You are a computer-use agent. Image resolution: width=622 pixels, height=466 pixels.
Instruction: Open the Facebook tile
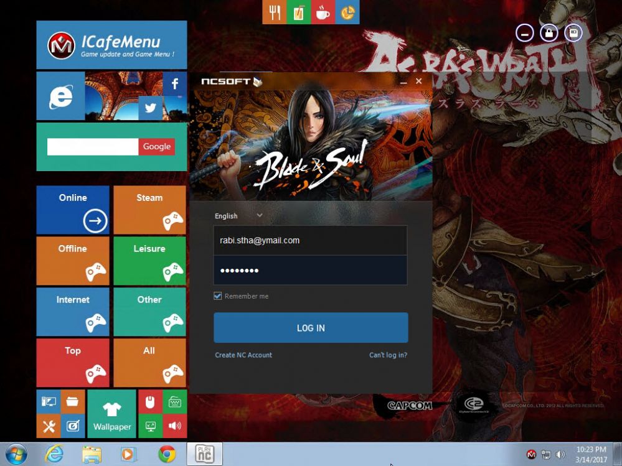pos(174,83)
